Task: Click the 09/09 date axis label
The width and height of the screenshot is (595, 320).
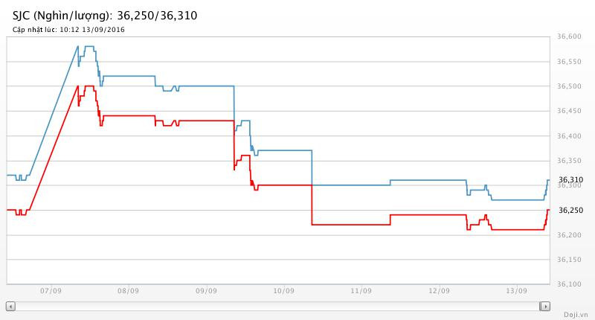Action: point(206,291)
